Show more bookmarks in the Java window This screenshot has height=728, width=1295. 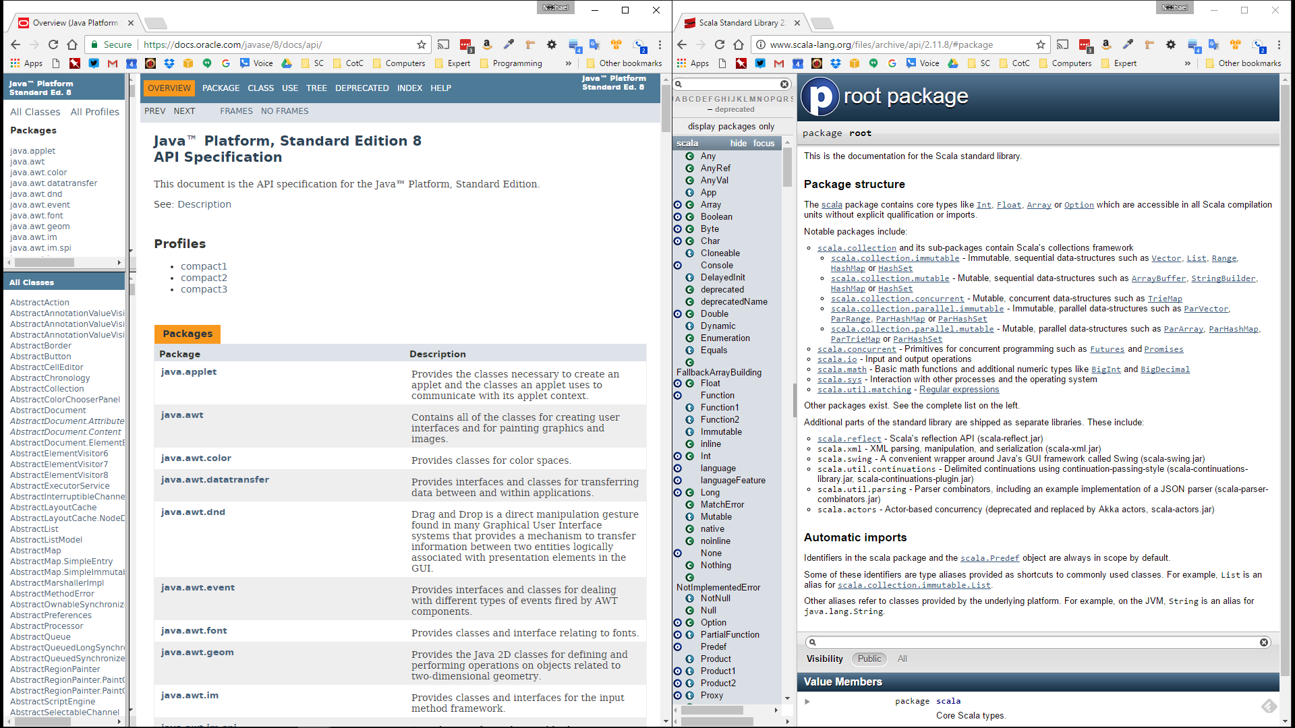point(568,63)
